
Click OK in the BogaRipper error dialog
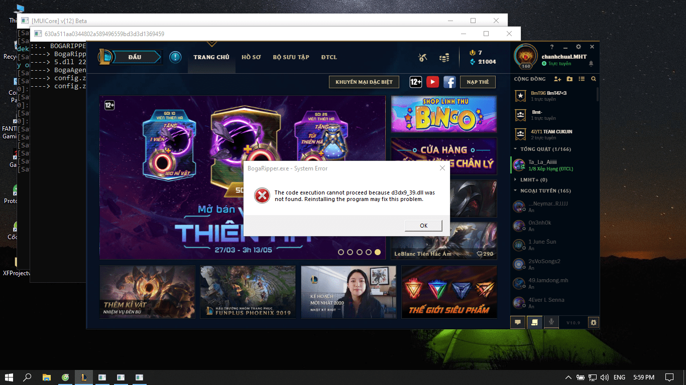pyautogui.click(x=423, y=226)
